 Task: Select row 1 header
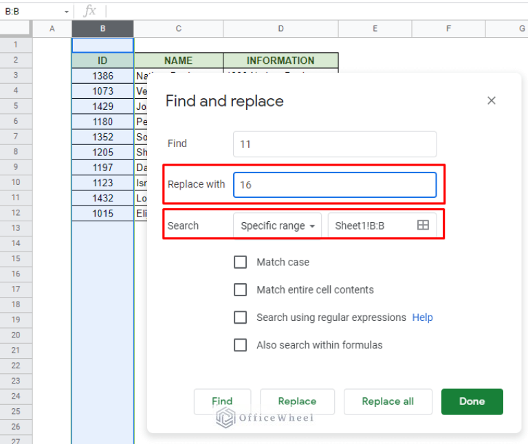point(16,45)
